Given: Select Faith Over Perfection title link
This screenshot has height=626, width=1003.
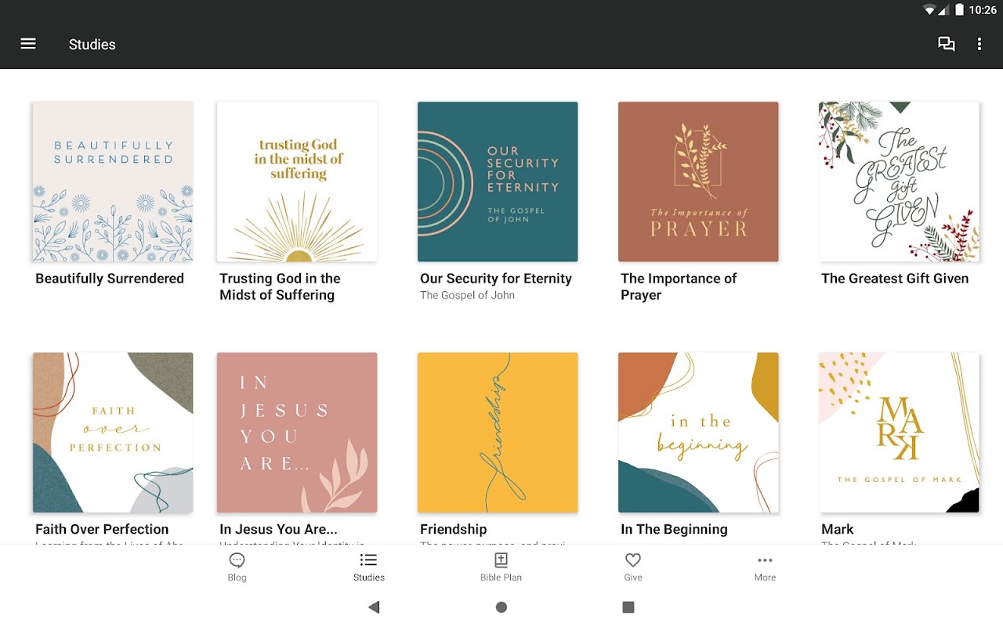Looking at the screenshot, I should pyautogui.click(x=102, y=529).
